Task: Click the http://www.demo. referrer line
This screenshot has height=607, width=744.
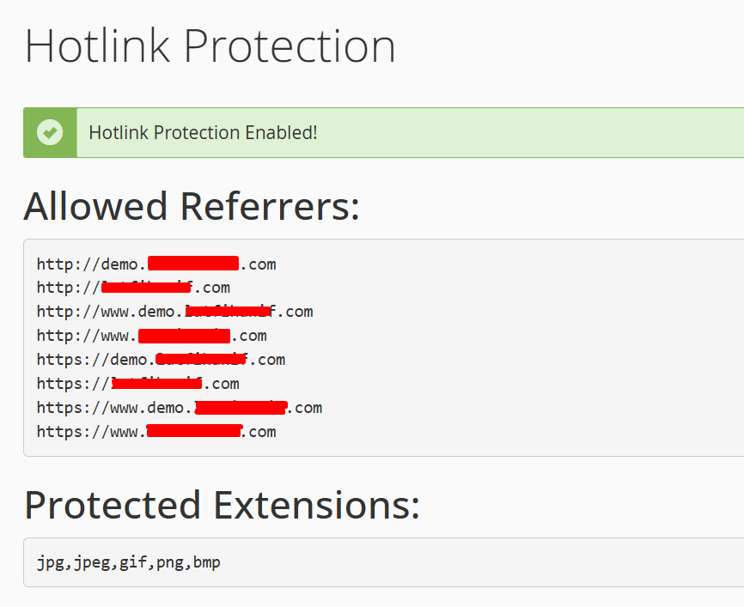Action: [175, 312]
